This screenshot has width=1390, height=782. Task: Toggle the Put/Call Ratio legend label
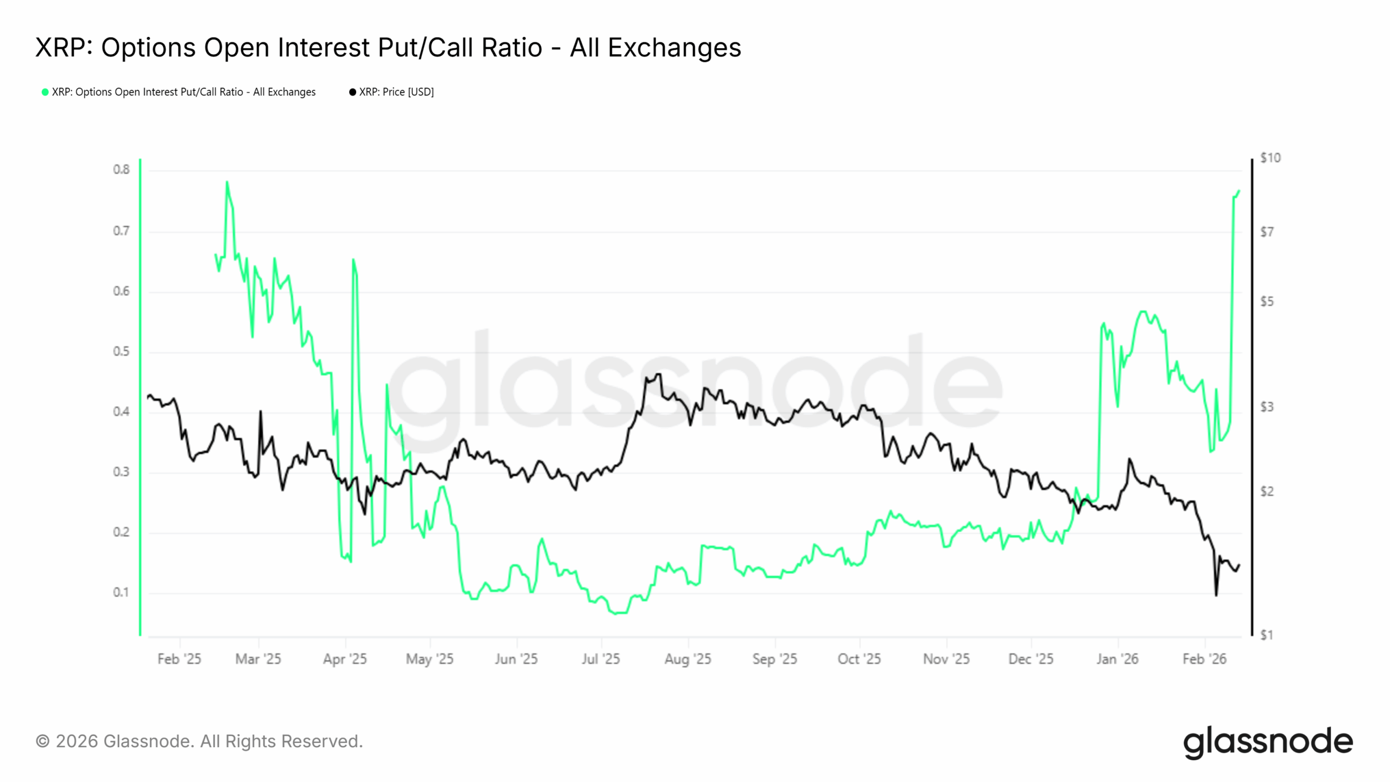pos(184,92)
